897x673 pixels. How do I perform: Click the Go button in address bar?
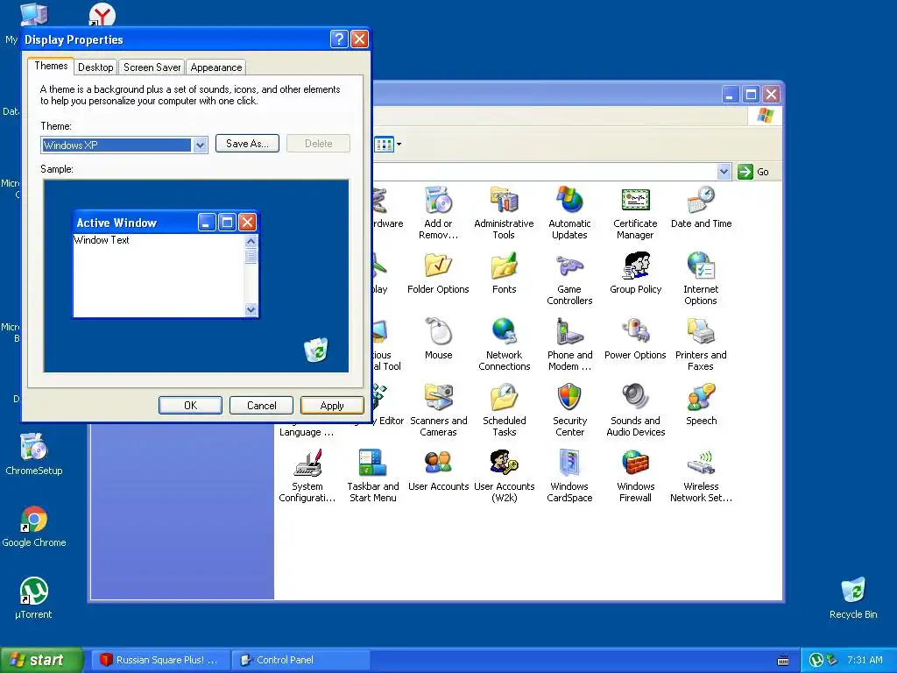[x=752, y=172]
